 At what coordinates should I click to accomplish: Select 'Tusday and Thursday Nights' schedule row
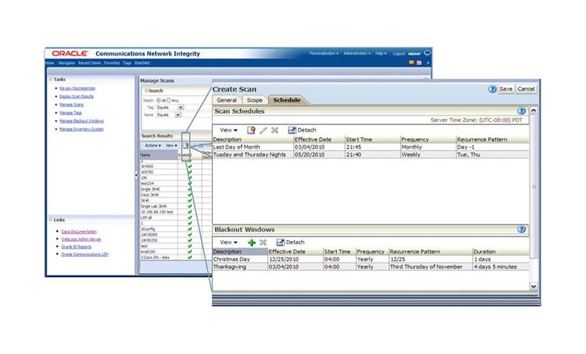tap(371, 155)
